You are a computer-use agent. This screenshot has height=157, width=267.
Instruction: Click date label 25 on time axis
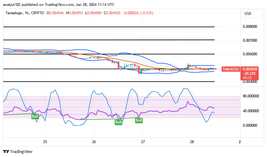(x=45, y=142)
